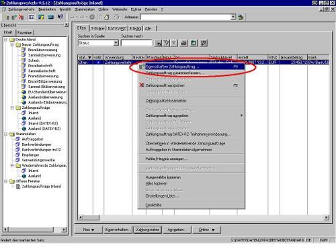This screenshot has width=336, height=252.
Task: Sort by the Gesamtbetrag column header
Action: click(x=294, y=57)
